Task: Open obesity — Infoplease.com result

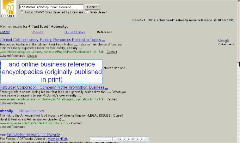Action: (x=22, y=111)
